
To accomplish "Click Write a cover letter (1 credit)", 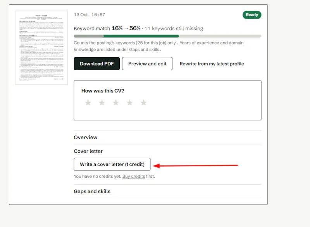I will click(x=112, y=164).
